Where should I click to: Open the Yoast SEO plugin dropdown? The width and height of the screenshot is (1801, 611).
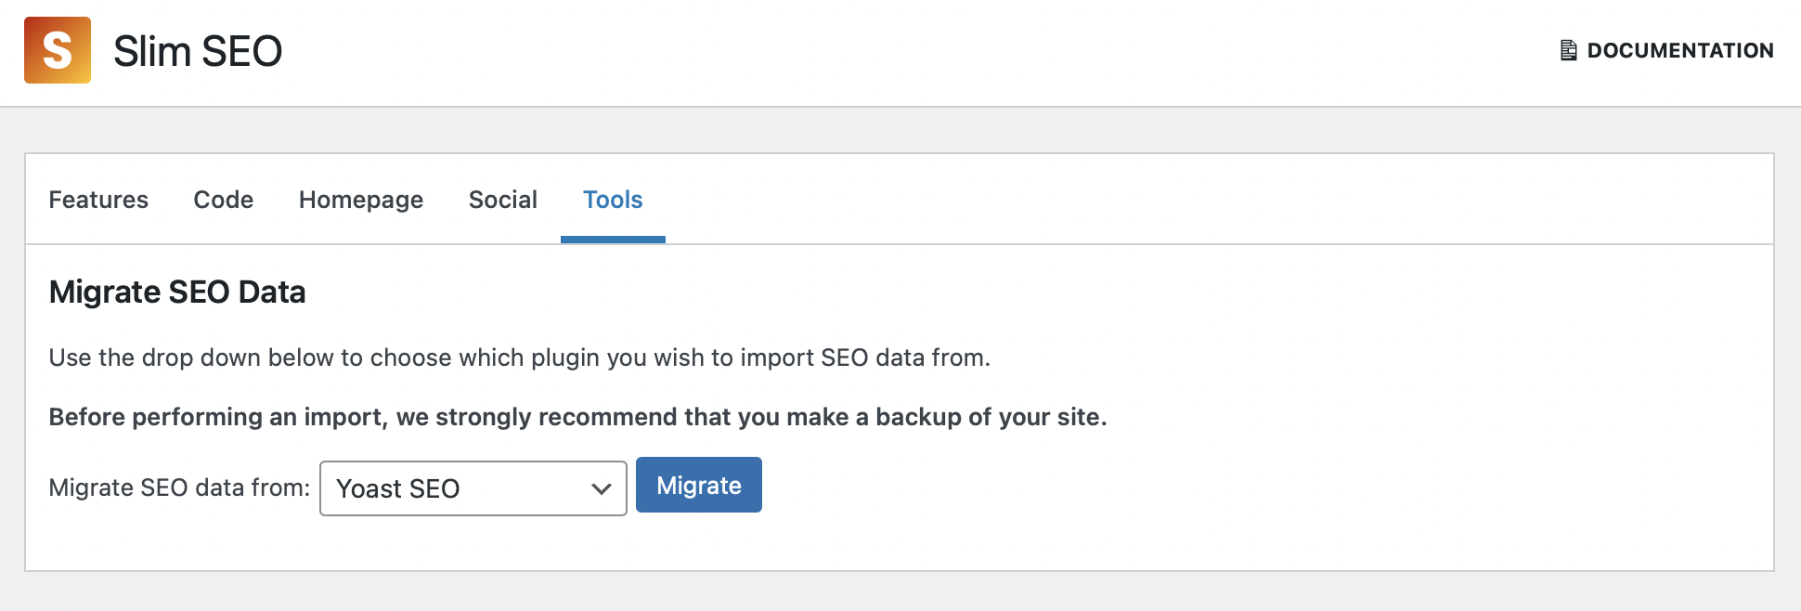[473, 488]
